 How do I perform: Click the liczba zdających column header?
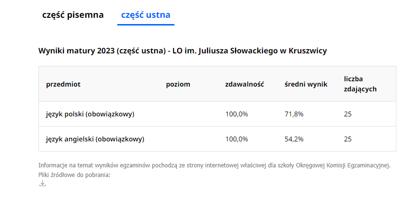360,84
